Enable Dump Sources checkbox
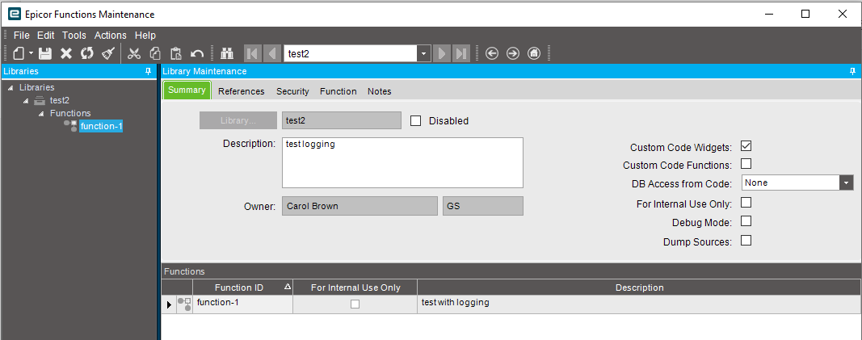This screenshot has height=340, width=862. click(746, 241)
